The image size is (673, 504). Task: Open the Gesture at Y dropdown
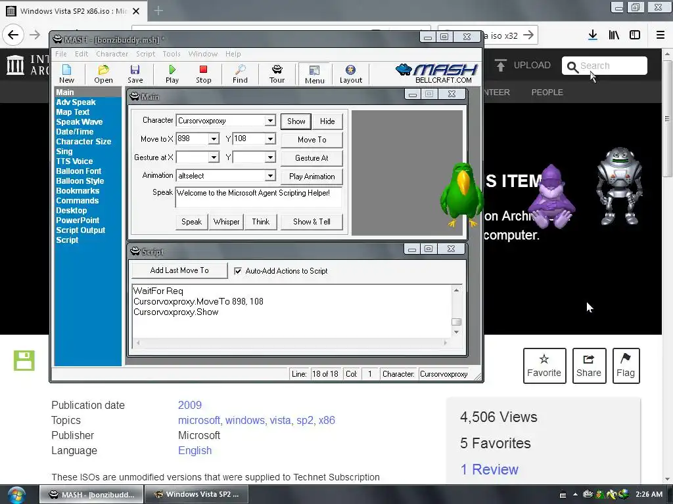[x=270, y=157]
